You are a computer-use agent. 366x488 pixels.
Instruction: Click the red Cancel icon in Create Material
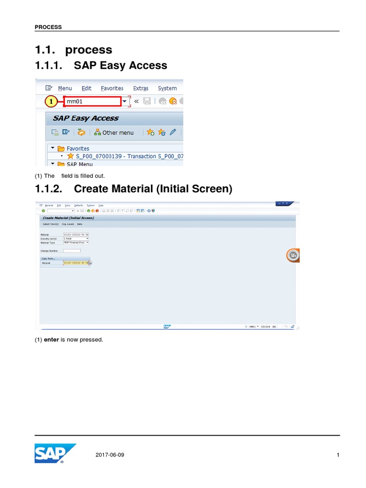pyautogui.click(x=97, y=211)
